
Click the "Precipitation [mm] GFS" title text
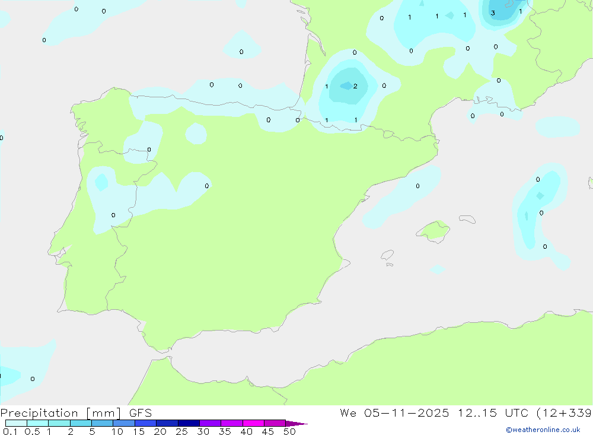[76, 413]
